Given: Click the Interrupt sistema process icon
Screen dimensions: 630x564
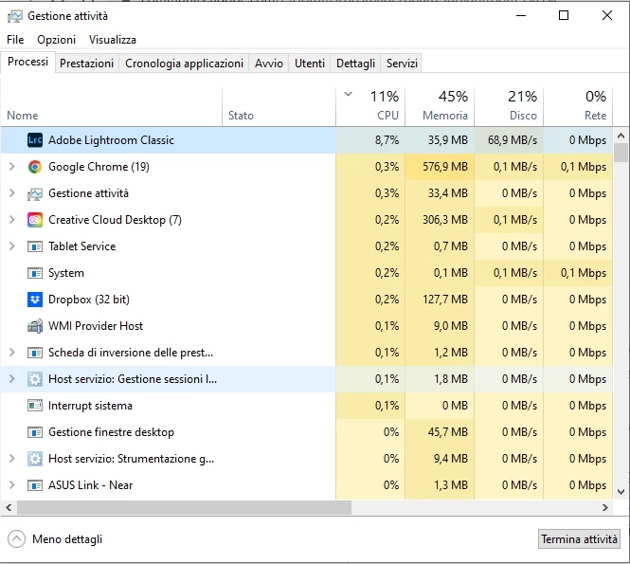Looking at the screenshot, I should (35, 406).
